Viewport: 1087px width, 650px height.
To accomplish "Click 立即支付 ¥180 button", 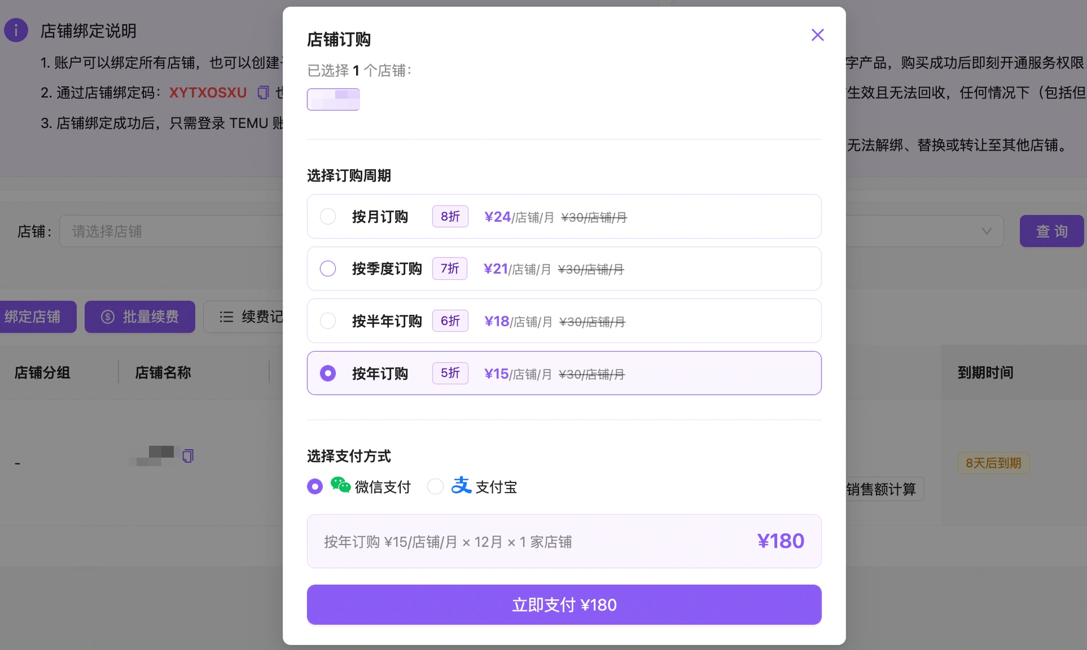I will (564, 605).
